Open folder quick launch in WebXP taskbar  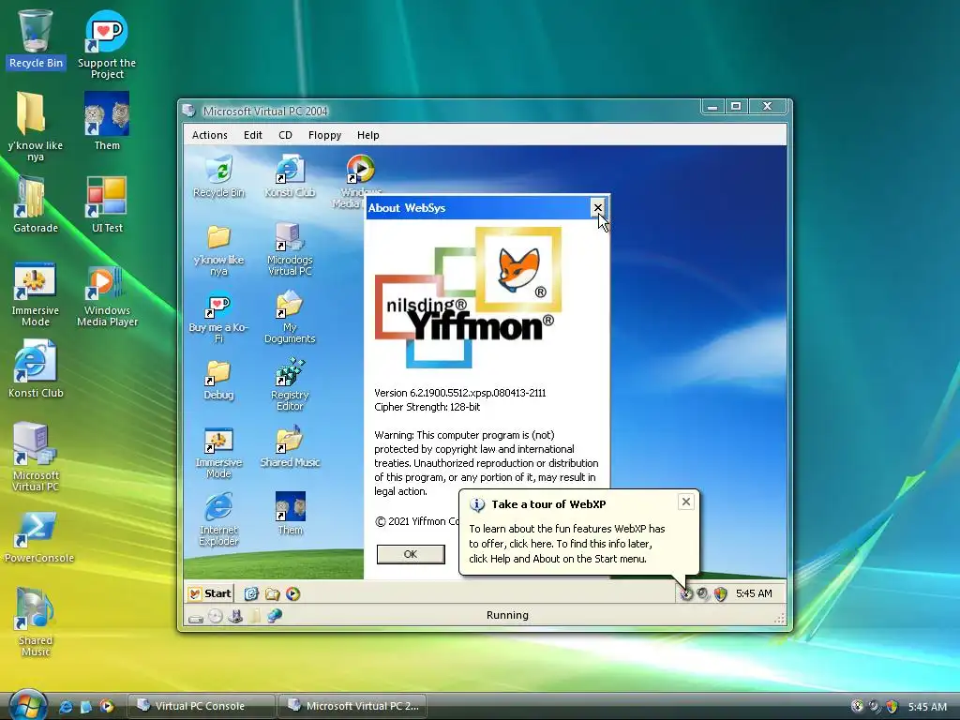[273, 593]
